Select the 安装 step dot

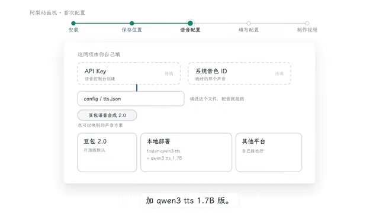73,23
